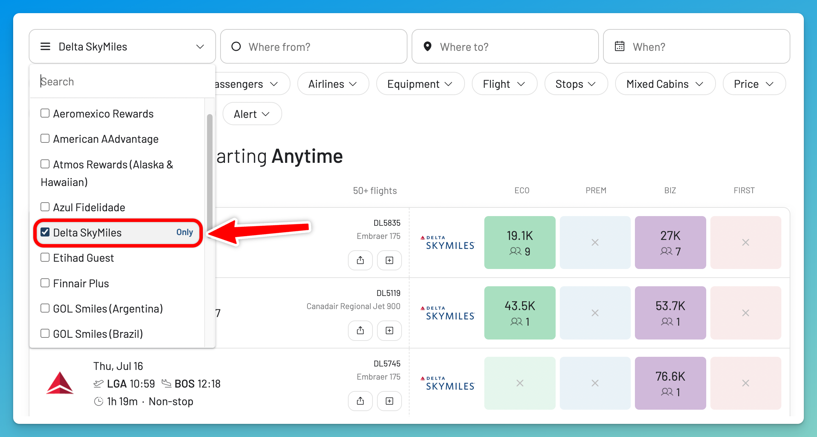
Task: Click the departure plane icon before LGA
Action: click(x=98, y=383)
